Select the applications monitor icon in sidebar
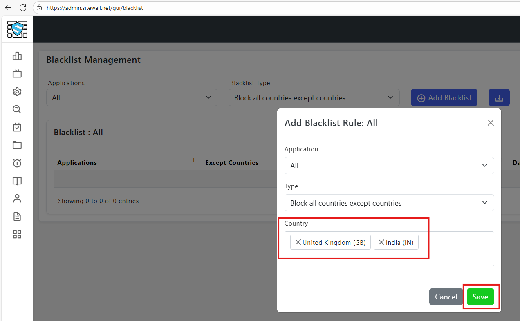Viewport: 520px width, 321px height. coord(17,73)
